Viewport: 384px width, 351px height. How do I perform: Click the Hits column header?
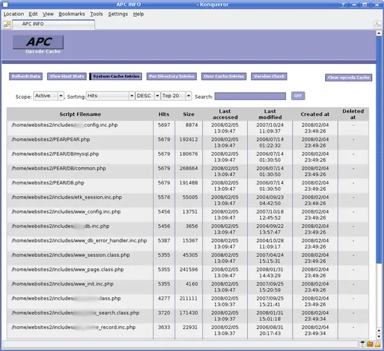(x=164, y=114)
